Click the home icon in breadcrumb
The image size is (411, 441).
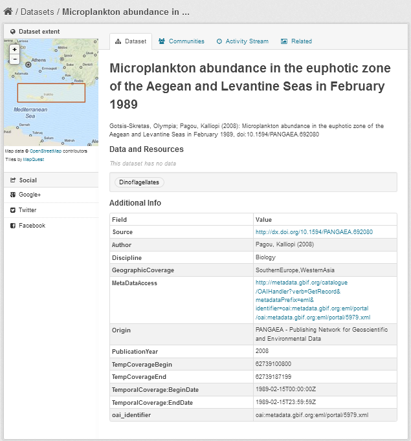(8, 12)
